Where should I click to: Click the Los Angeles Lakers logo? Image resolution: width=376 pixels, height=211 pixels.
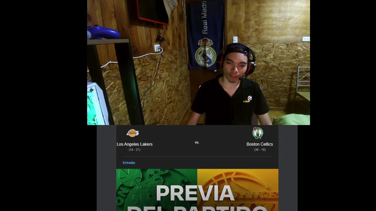(x=133, y=133)
